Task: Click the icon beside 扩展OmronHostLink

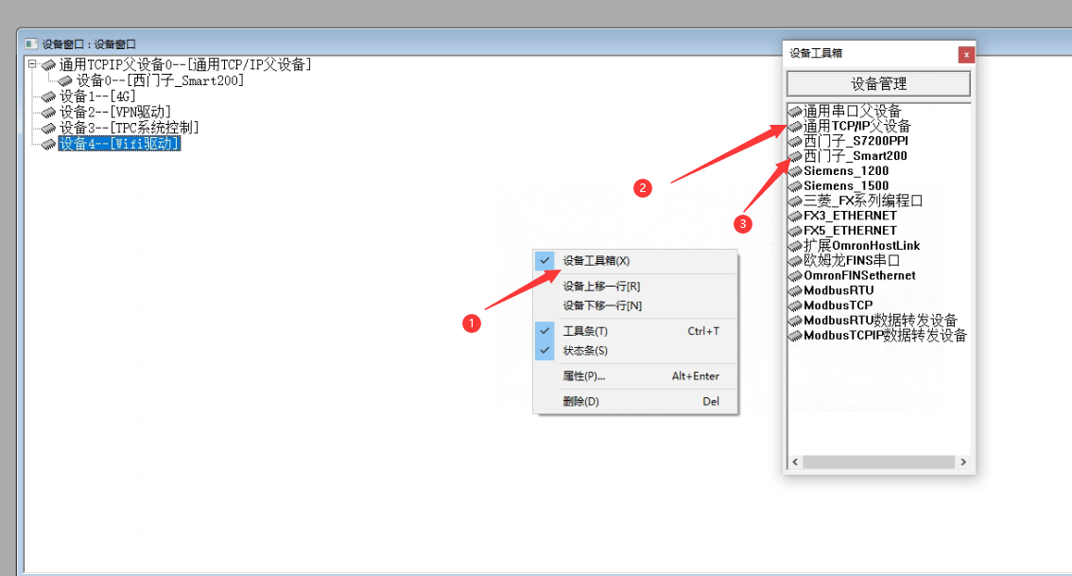Action: pos(795,246)
